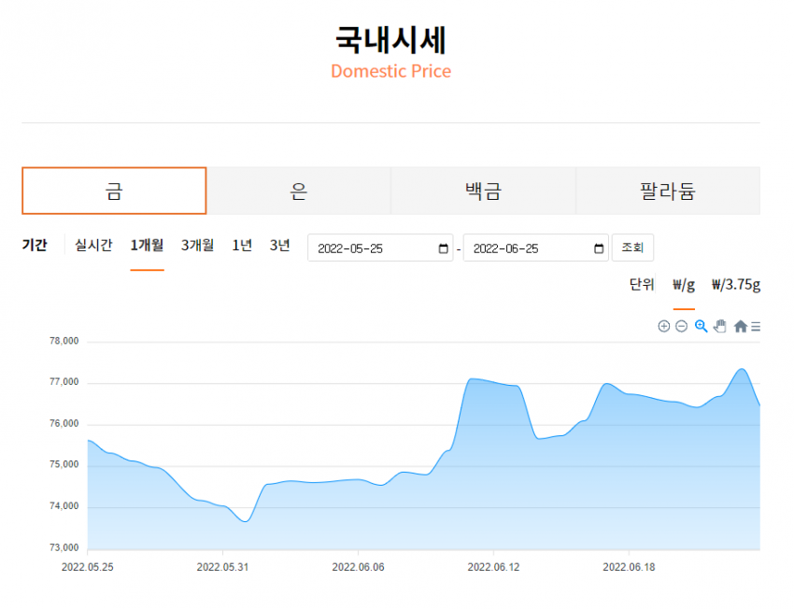Switch to the 팔라듐 (palladium) tab

[668, 191]
